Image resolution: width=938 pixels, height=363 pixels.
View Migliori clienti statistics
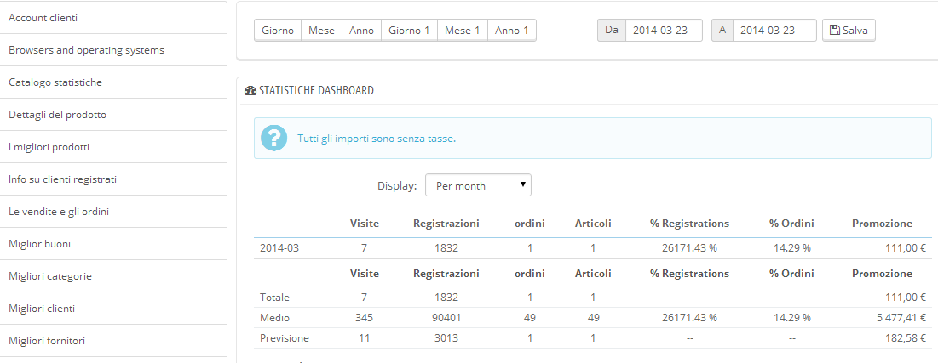tap(112, 309)
